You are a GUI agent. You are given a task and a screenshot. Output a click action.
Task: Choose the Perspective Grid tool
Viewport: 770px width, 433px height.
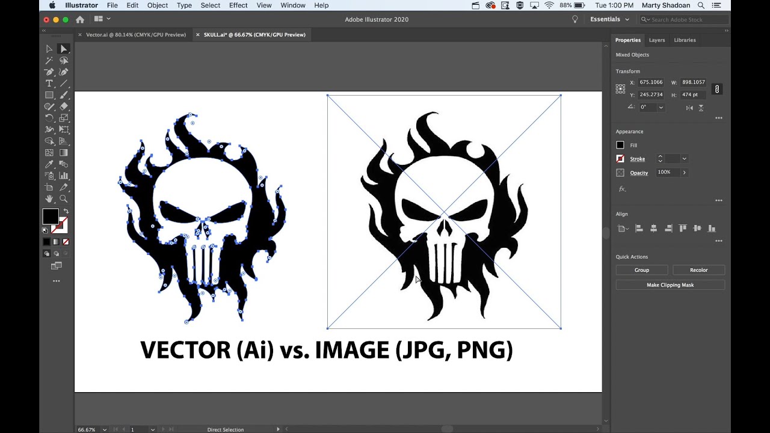[64, 141]
